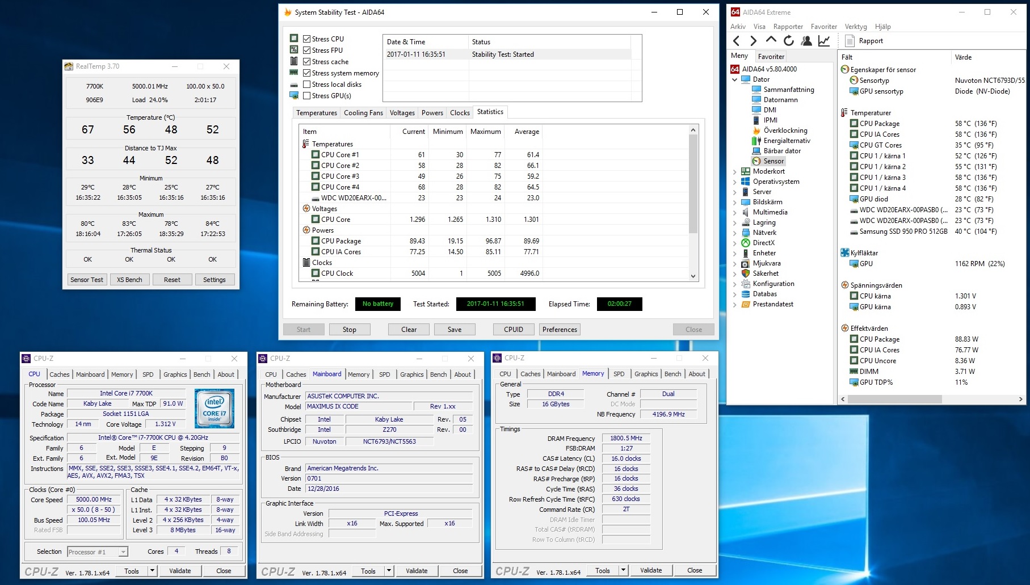The height and width of the screenshot is (585, 1030).
Task: Click the AIDA64 up arrow icon
Action: pyautogui.click(x=771, y=40)
